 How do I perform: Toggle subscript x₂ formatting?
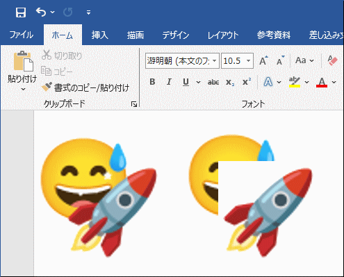(230, 82)
